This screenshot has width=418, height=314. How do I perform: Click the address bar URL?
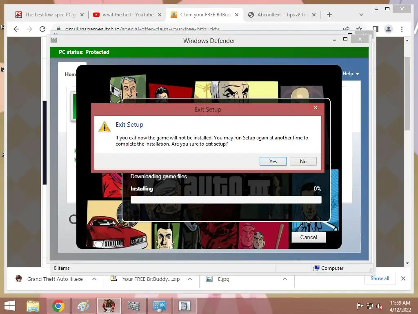coord(142,29)
